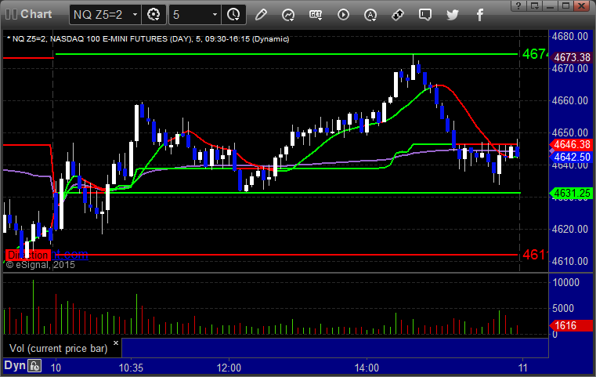Click the 12:00 time axis label
This screenshot has height=377, width=596.
point(229,368)
